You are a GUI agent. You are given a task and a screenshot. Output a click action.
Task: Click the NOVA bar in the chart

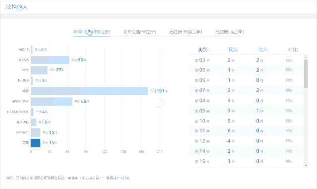[x=50, y=60]
